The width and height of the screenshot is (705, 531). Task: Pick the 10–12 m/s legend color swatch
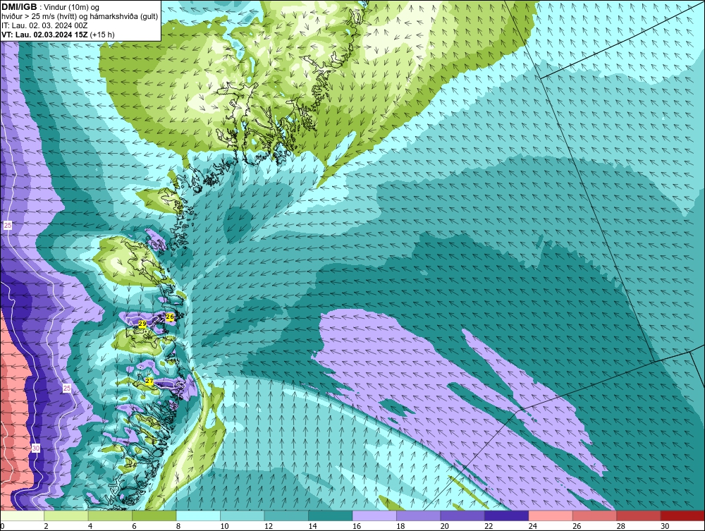coord(243,515)
